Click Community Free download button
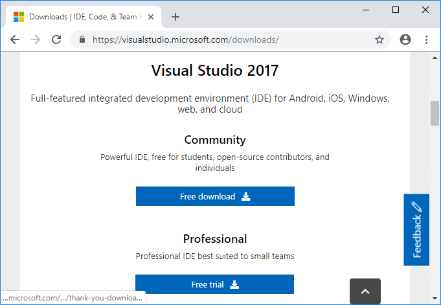441x305 pixels. [x=215, y=196]
